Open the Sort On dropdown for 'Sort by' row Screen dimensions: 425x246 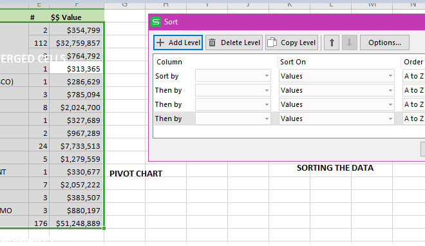[337, 76]
